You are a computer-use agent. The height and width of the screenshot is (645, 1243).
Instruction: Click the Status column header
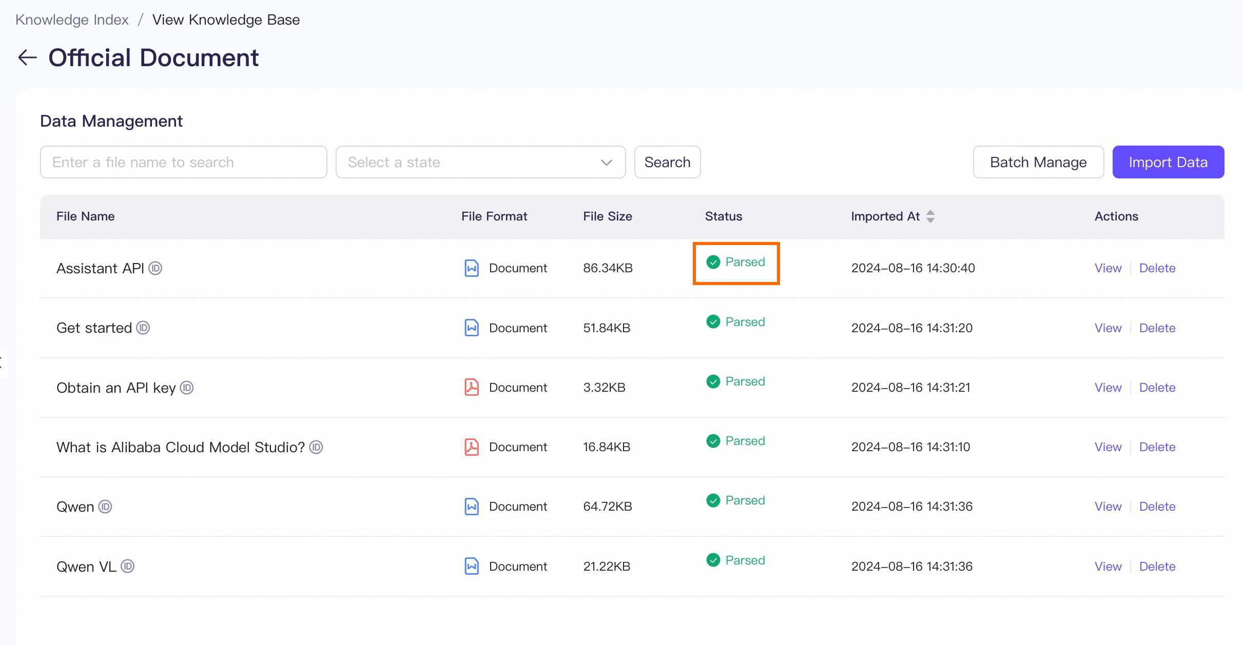coord(724,216)
